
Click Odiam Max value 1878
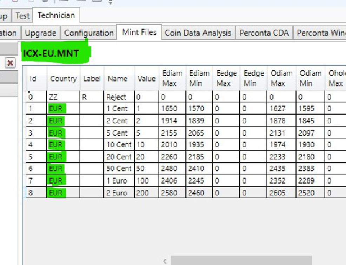[x=281, y=121]
